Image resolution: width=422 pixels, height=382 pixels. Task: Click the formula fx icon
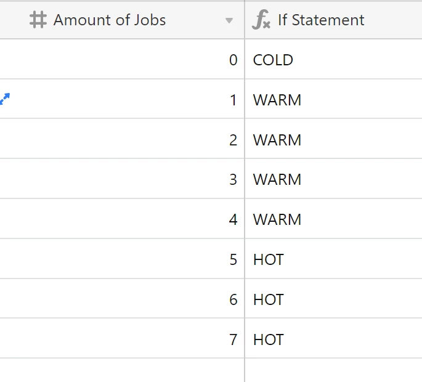coord(261,20)
